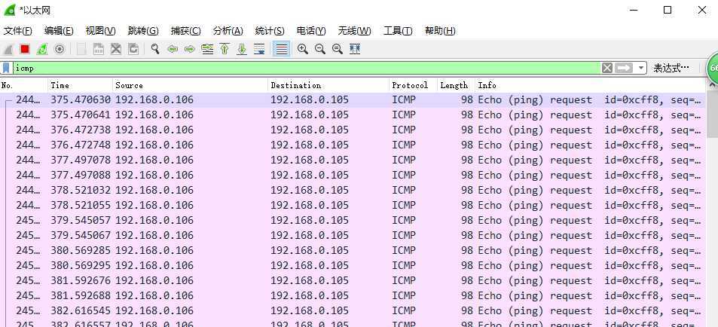Jump to the last packet
Image resolution: width=718 pixels, height=327 pixels.
[242, 49]
